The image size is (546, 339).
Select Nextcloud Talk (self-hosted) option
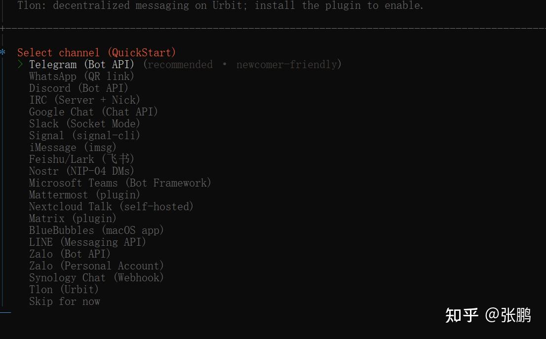click(x=111, y=207)
